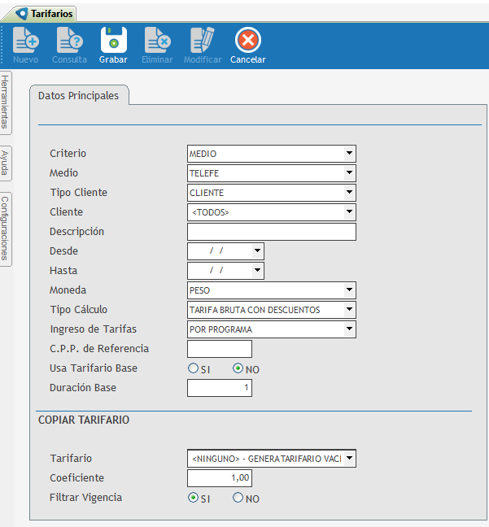Open the Moneda dropdown showing PESO
Viewport: 489px width, 527px height.
pos(349,290)
